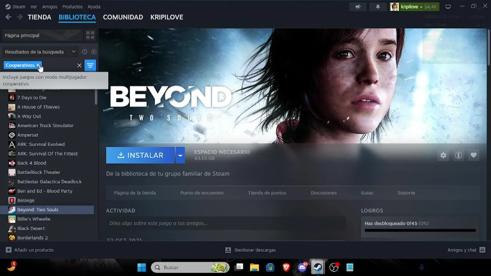Open the Amigos menu
491x276 pixels.
pyautogui.click(x=50, y=7)
